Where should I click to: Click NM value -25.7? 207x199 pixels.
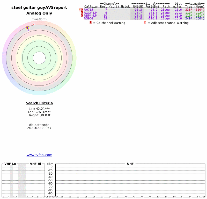(x=138, y=13)
